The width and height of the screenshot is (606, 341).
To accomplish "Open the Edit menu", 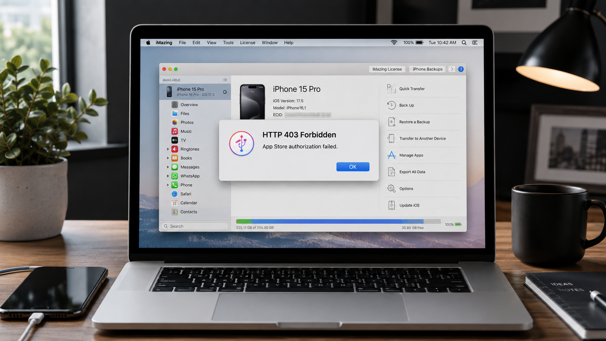I will tap(196, 43).
